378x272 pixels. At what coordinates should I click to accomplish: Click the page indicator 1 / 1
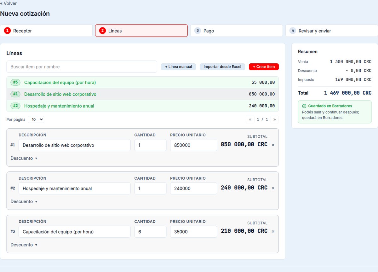pos(262,119)
